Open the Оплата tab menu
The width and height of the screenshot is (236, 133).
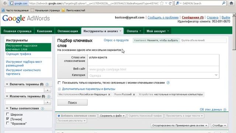134,31
